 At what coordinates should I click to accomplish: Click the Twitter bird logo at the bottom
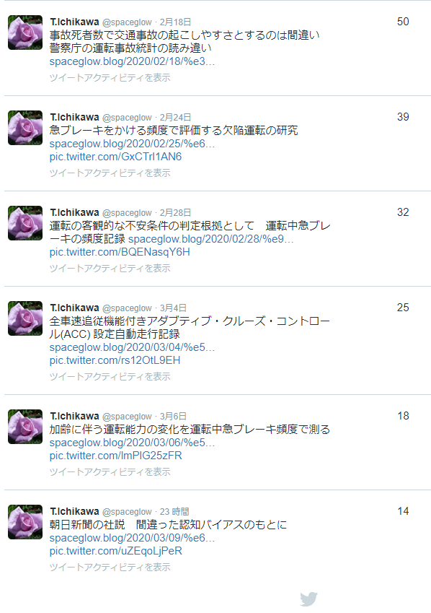click(x=308, y=599)
